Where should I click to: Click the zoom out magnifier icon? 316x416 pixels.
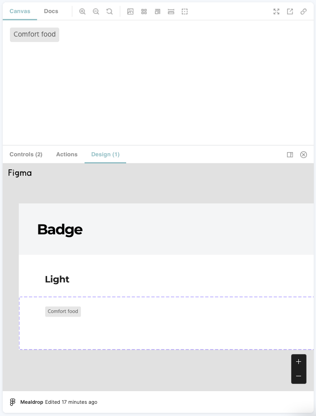click(96, 11)
